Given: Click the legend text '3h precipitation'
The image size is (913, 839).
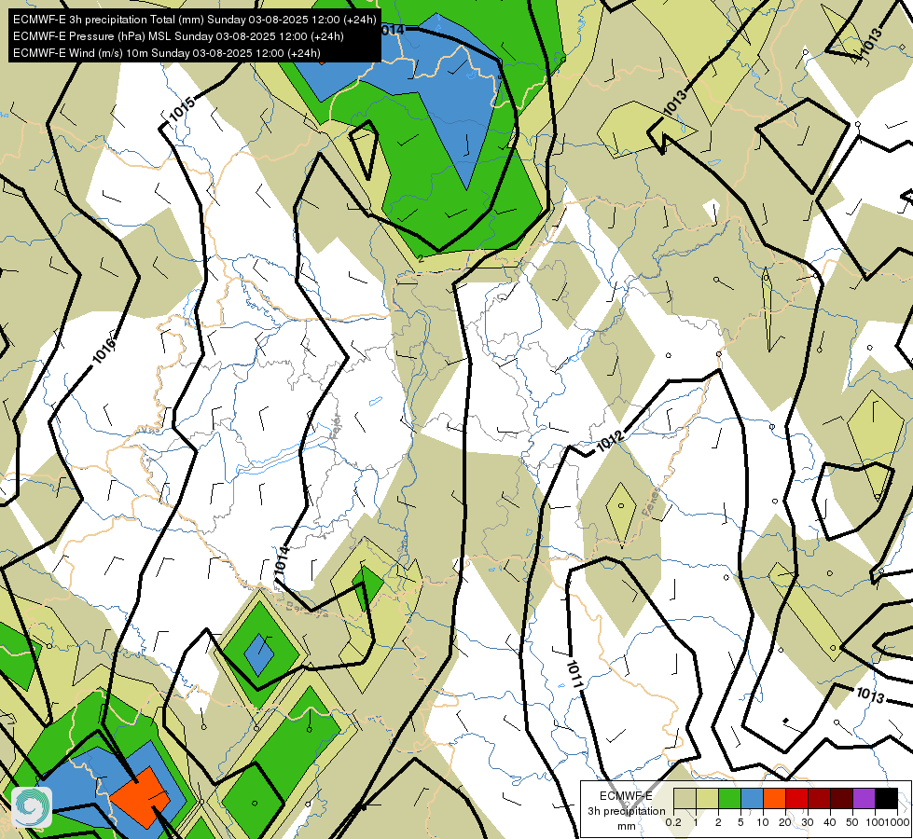Looking at the screenshot, I should pos(626,811).
